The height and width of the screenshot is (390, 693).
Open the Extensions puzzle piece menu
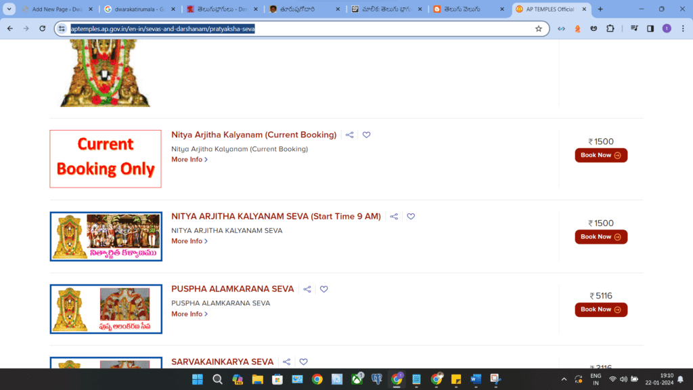610,28
